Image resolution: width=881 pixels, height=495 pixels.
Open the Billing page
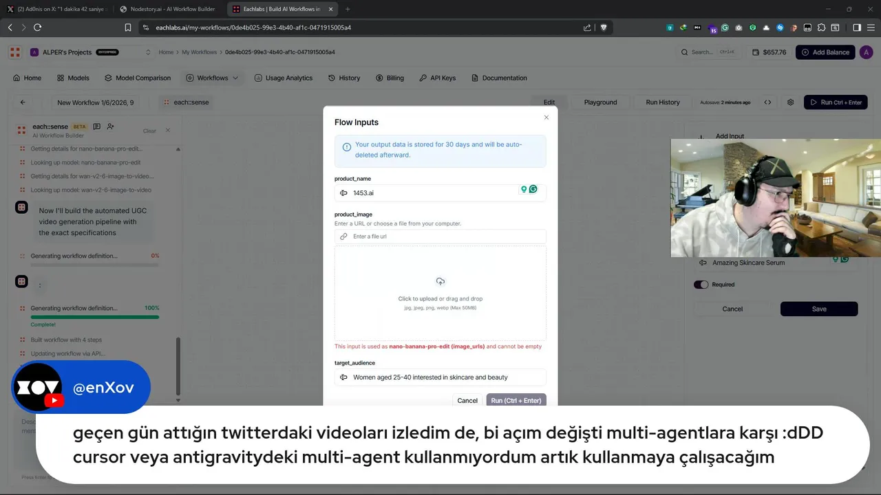coord(390,78)
